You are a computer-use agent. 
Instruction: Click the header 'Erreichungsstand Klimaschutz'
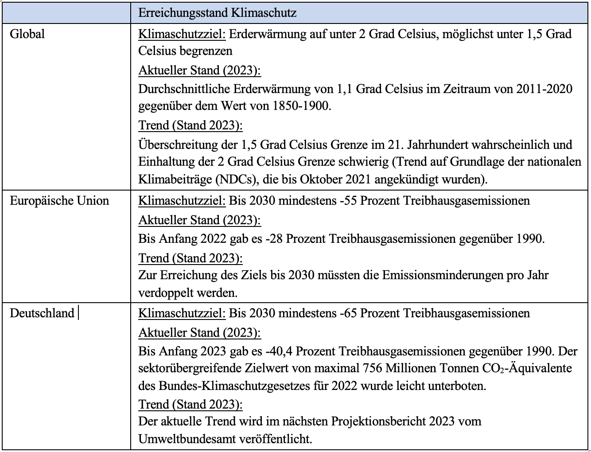tap(217, 13)
